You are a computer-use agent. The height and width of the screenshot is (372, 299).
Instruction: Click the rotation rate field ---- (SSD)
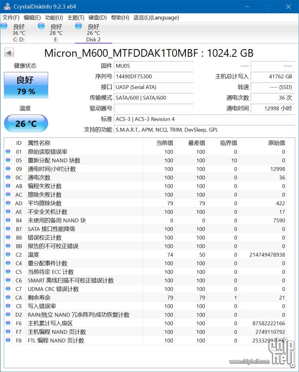point(273,87)
